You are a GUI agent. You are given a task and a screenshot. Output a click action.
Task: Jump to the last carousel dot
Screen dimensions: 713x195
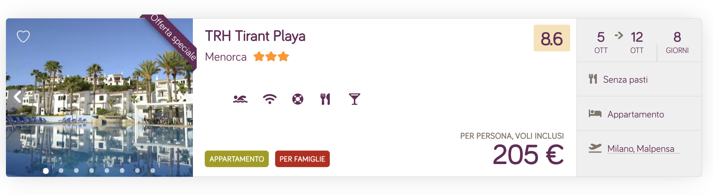click(153, 171)
